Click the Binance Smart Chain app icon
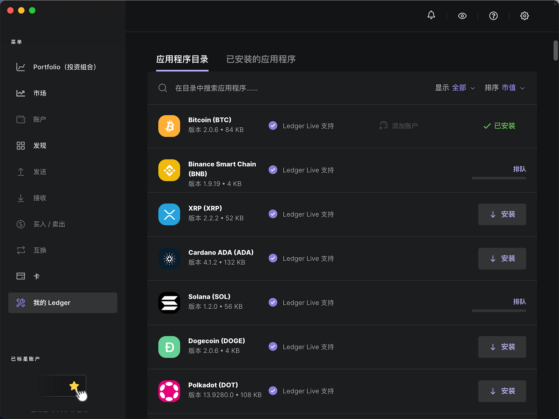The image size is (559, 419). (169, 170)
